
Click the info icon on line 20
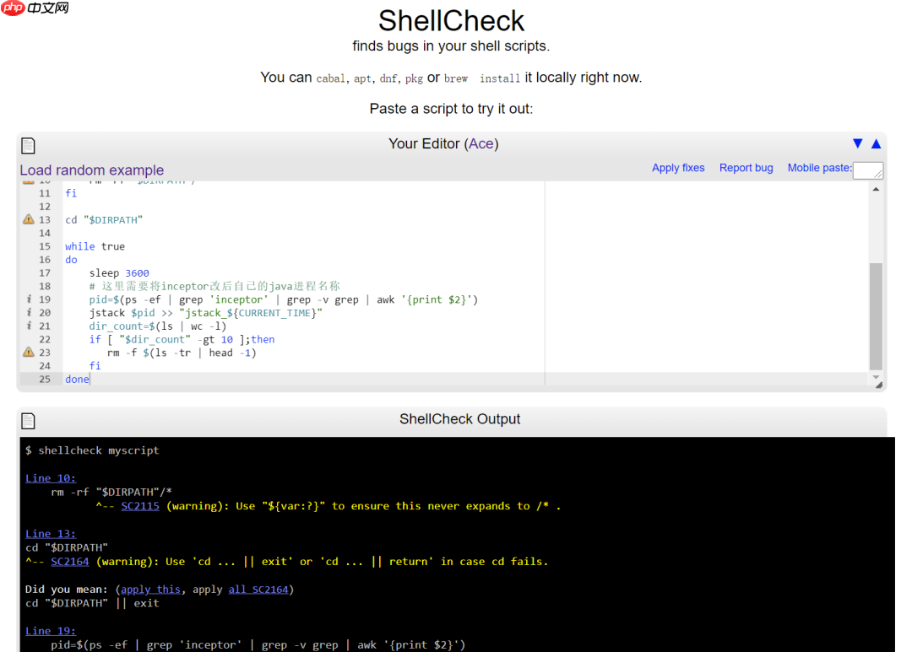(x=29, y=312)
